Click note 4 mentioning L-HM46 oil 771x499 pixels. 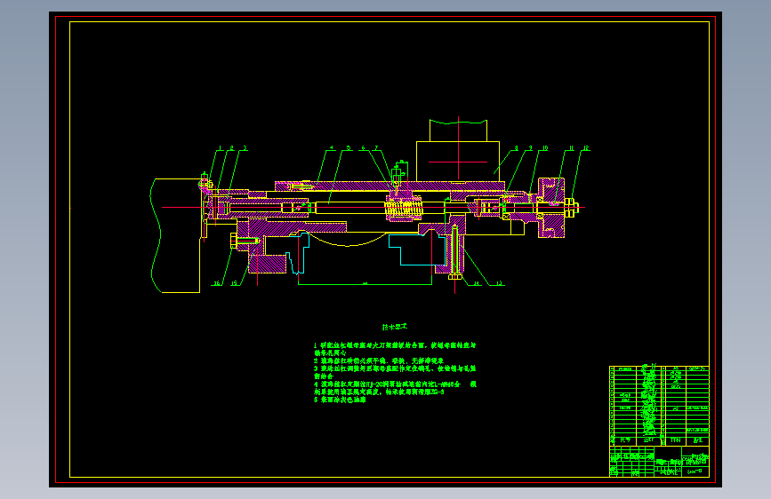(396, 388)
